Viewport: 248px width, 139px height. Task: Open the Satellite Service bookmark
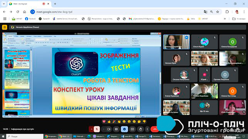(x=65, y=19)
